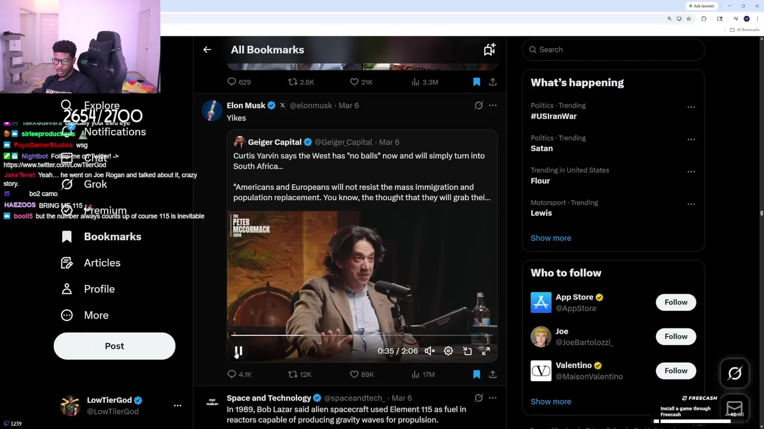Share the post with 3.3M views

click(492, 82)
